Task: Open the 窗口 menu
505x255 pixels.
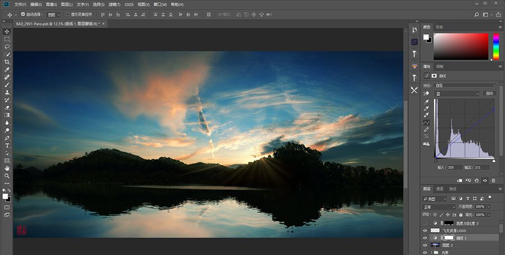Action: 160,4
